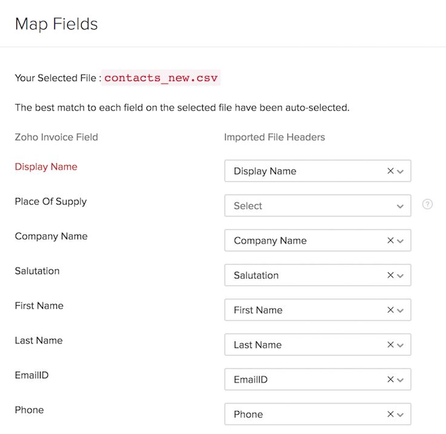Remove the EmailID mapping via X icon
The height and width of the screenshot is (434, 446).
390,380
